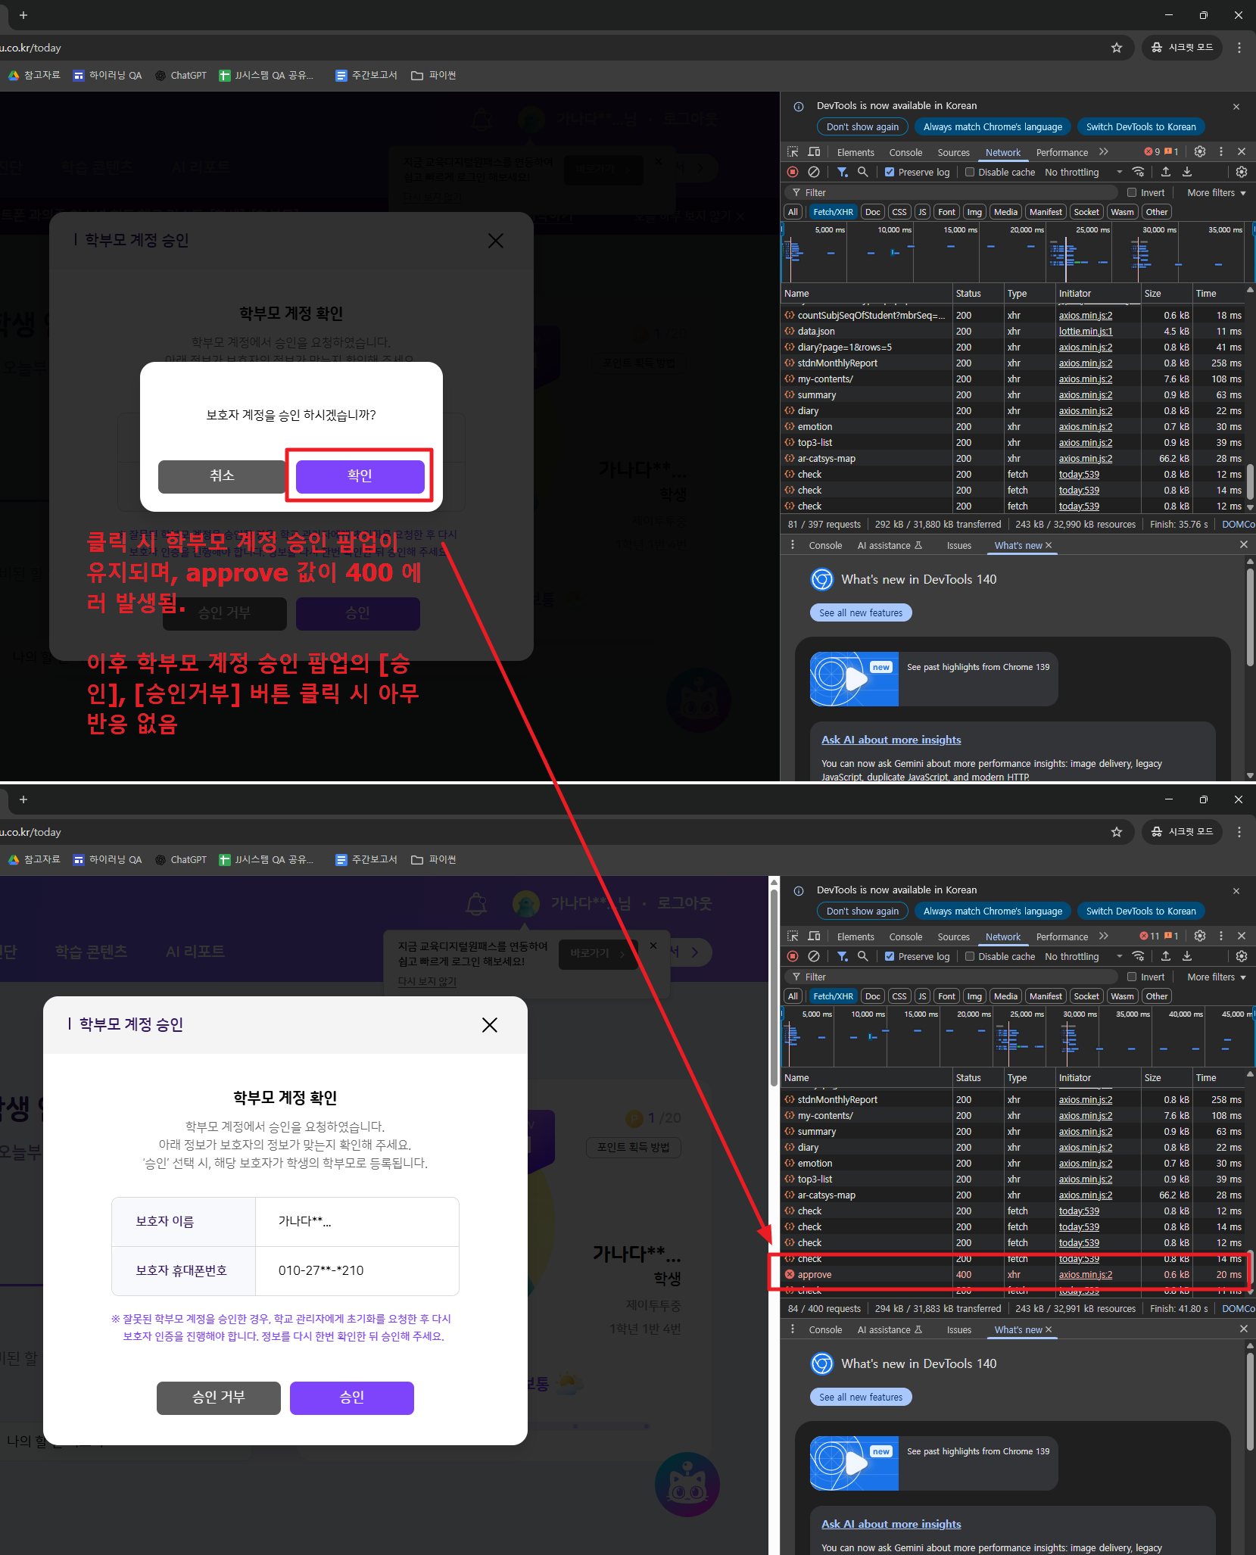The image size is (1256, 1555).
Task: Open the Issues drawer tab in lower DevTools
Action: coord(958,1330)
